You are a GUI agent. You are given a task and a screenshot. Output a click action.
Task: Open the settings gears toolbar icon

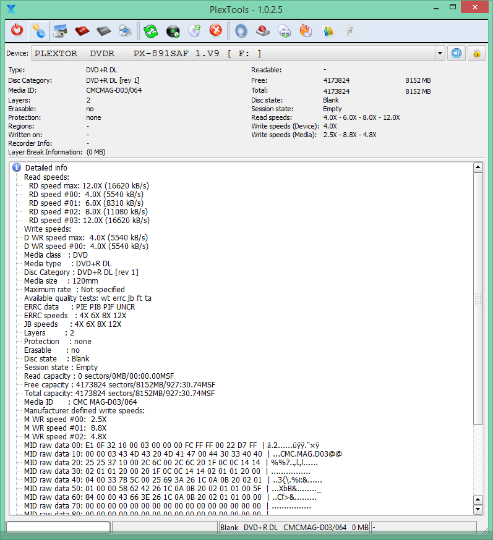coord(38,30)
